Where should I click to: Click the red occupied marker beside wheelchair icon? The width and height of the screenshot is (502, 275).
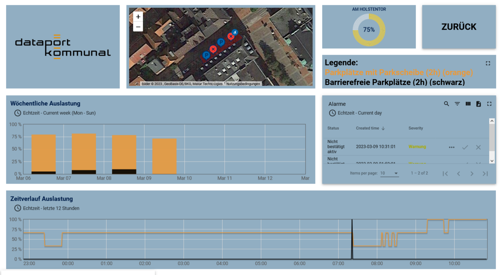pos(231,37)
